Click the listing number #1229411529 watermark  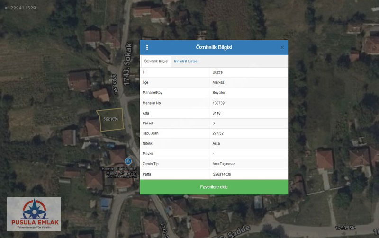(x=20, y=8)
